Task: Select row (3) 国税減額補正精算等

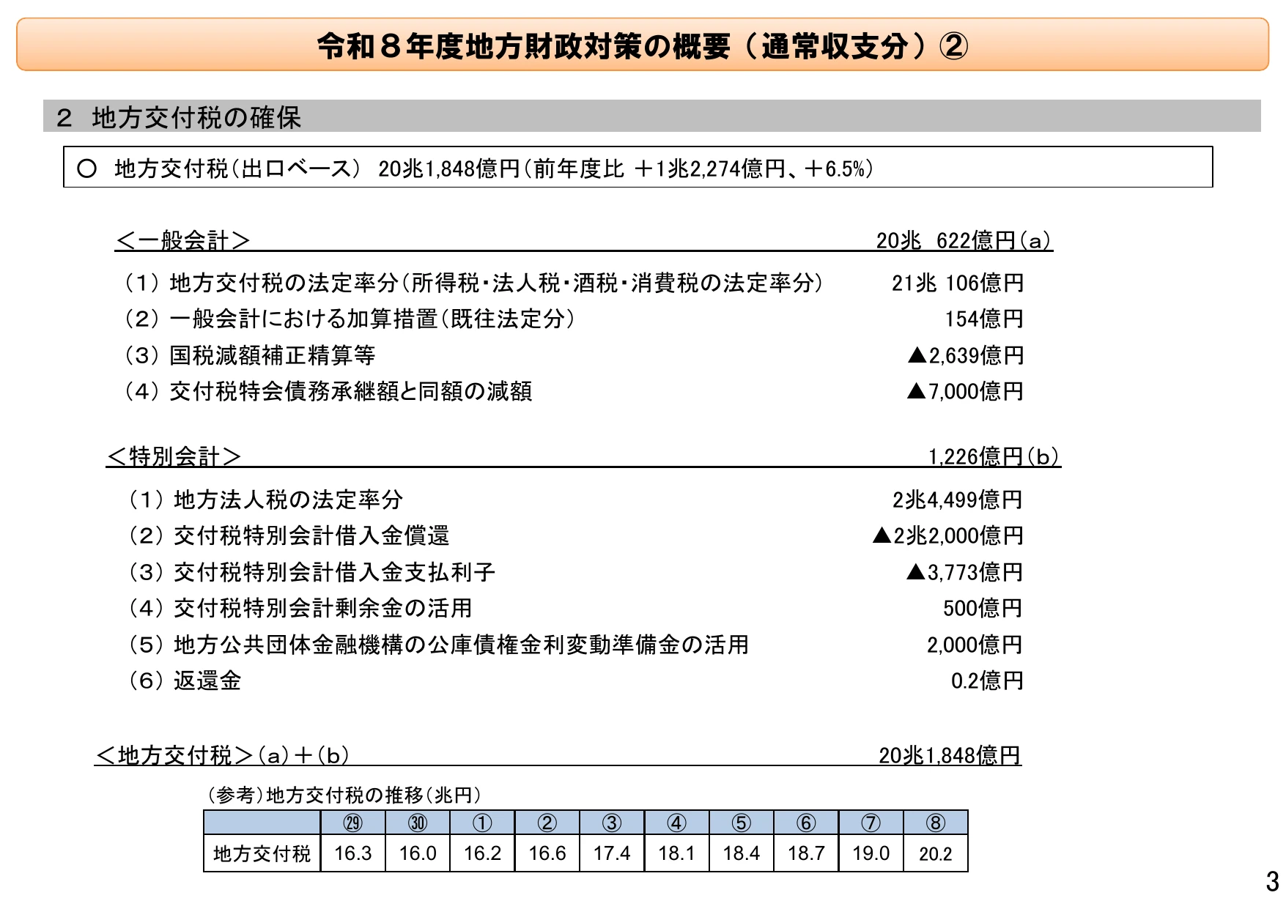Action: point(249,355)
